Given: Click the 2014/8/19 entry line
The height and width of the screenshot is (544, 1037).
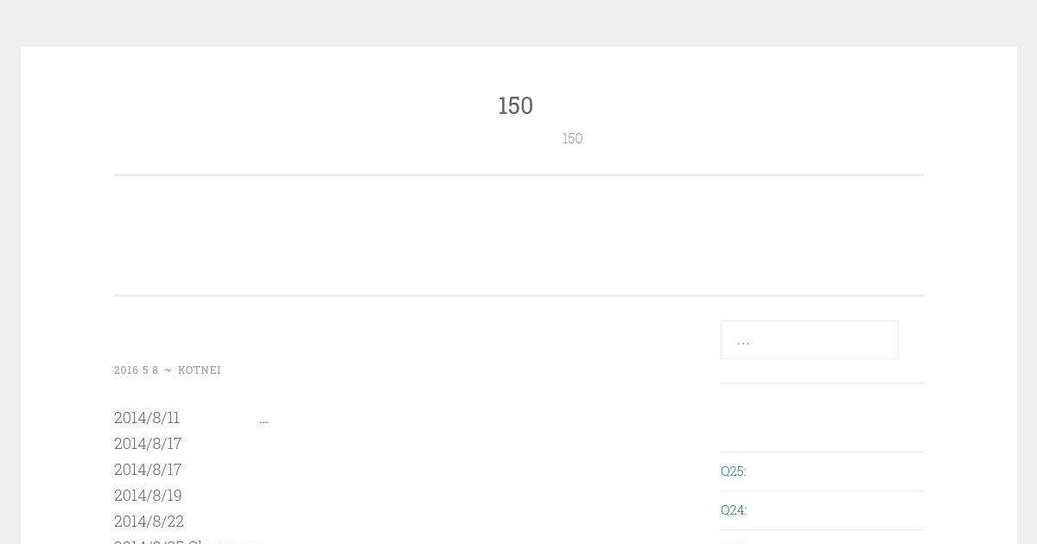Looking at the screenshot, I should point(148,495).
